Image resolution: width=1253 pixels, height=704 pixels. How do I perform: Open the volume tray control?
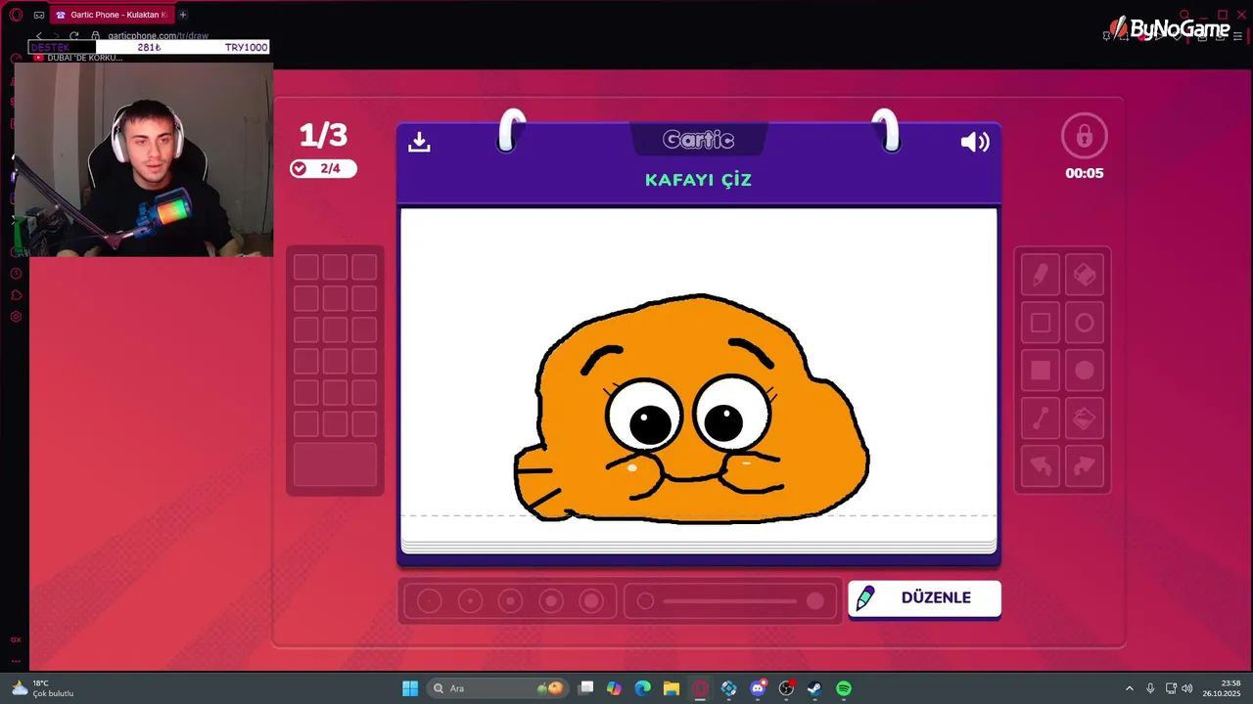tap(1187, 688)
